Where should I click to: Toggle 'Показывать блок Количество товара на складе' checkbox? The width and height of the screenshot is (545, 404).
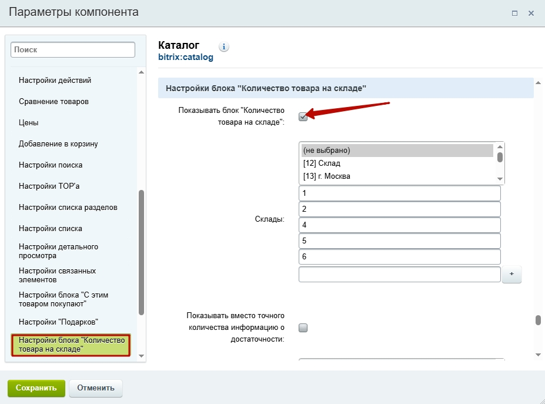coord(303,116)
